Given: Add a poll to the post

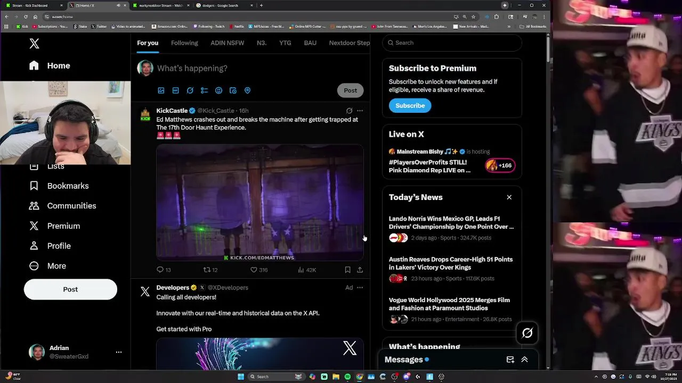Looking at the screenshot, I should tap(204, 90).
